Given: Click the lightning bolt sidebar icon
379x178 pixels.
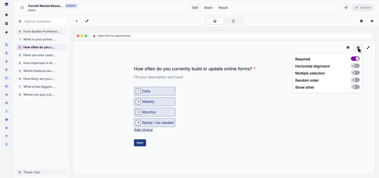Looking at the screenshot, I should pyautogui.click(x=7, y=32).
